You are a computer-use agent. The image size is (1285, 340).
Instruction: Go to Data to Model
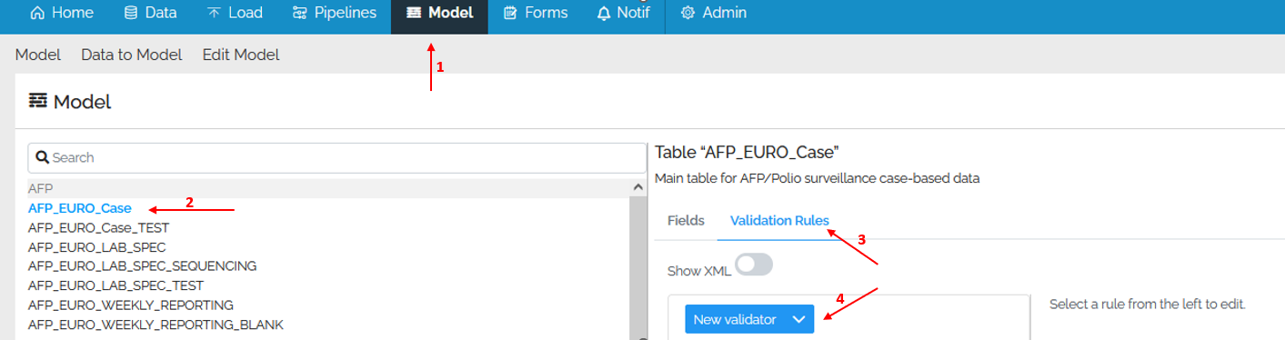(132, 55)
